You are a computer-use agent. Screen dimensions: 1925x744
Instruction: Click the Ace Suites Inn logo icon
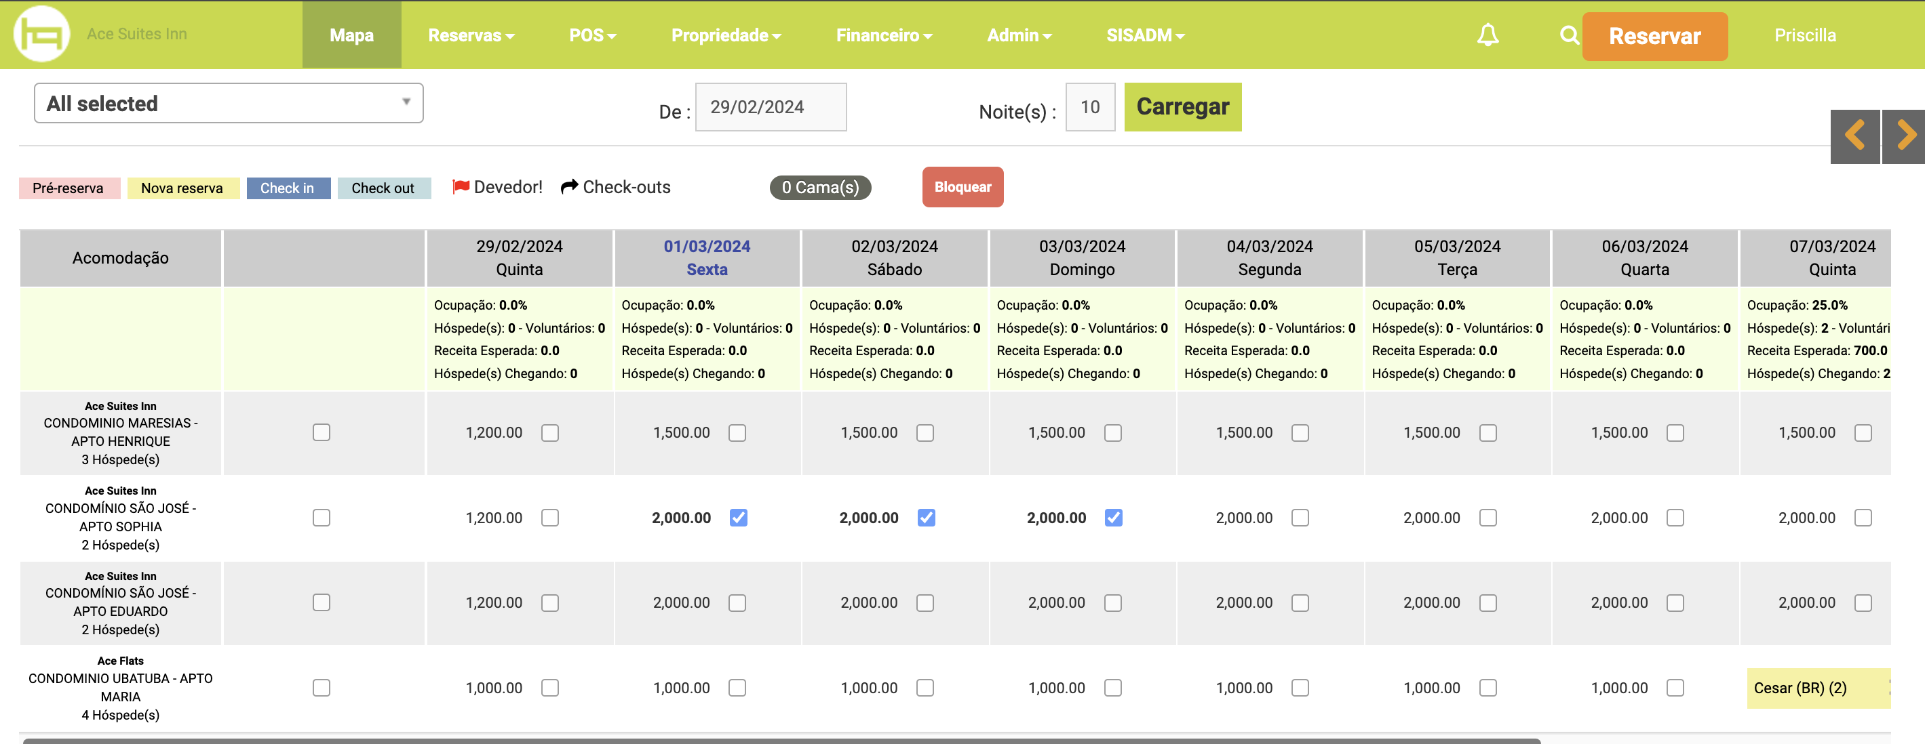tap(42, 35)
